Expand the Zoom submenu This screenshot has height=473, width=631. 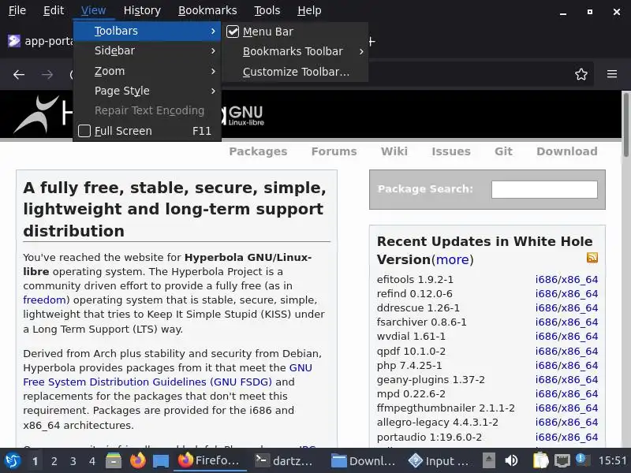147,71
